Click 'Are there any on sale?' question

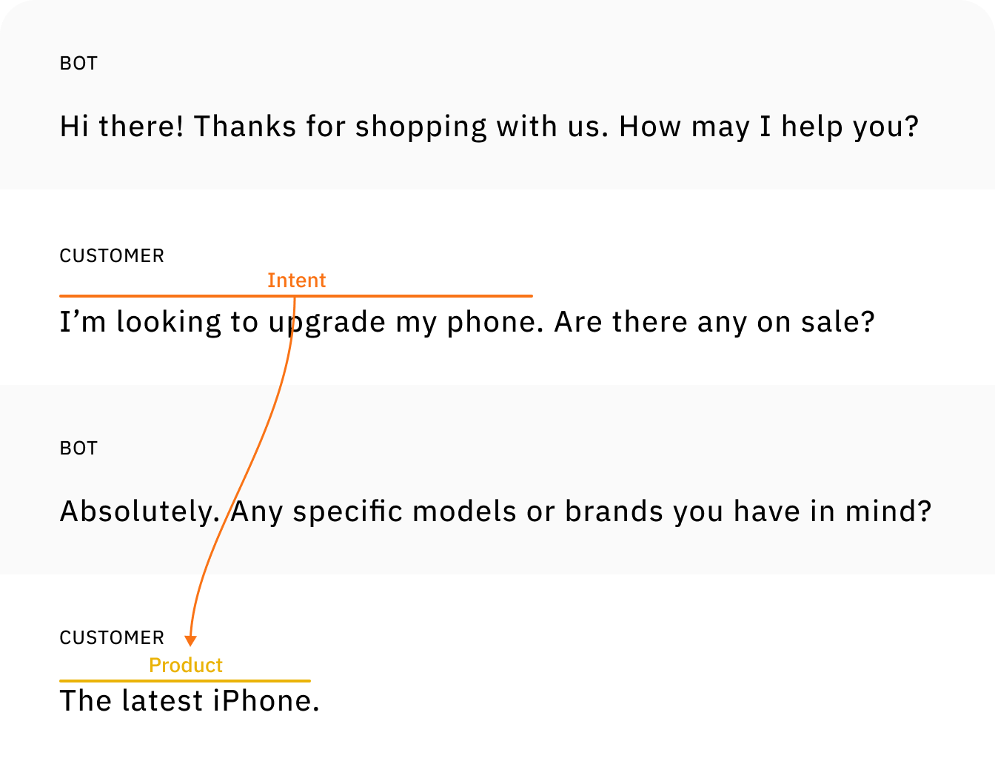point(714,323)
